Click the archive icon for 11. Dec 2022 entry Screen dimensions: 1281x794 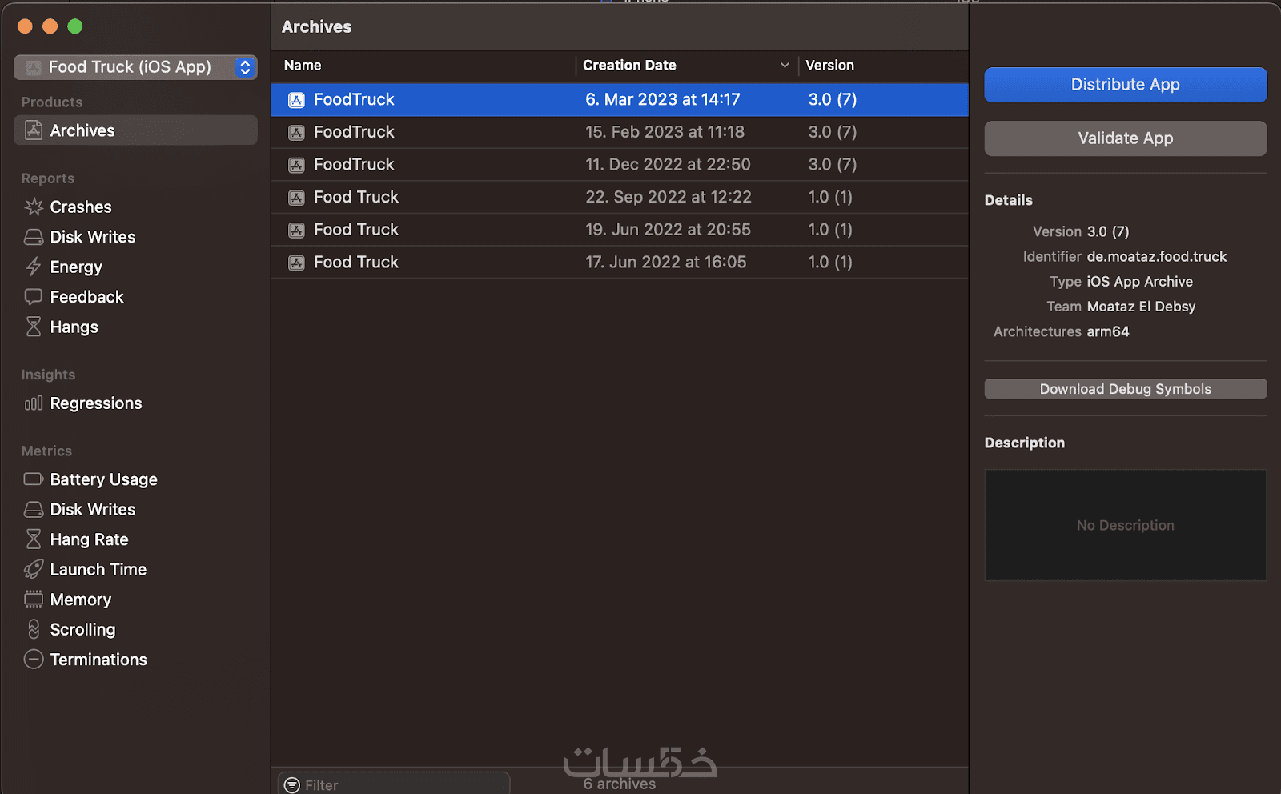(296, 165)
